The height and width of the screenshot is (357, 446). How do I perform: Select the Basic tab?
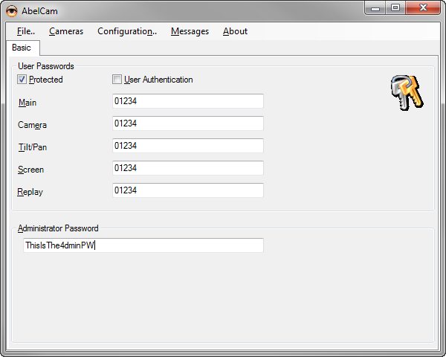[x=22, y=48]
